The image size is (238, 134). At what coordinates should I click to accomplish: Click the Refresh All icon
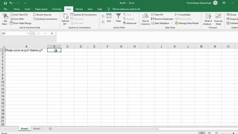pos(65,17)
